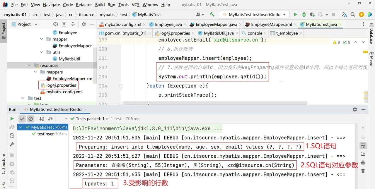Click the locate target icon in Project panel
Image resolution: width=375 pixels, height=189 pixels.
(56, 24)
